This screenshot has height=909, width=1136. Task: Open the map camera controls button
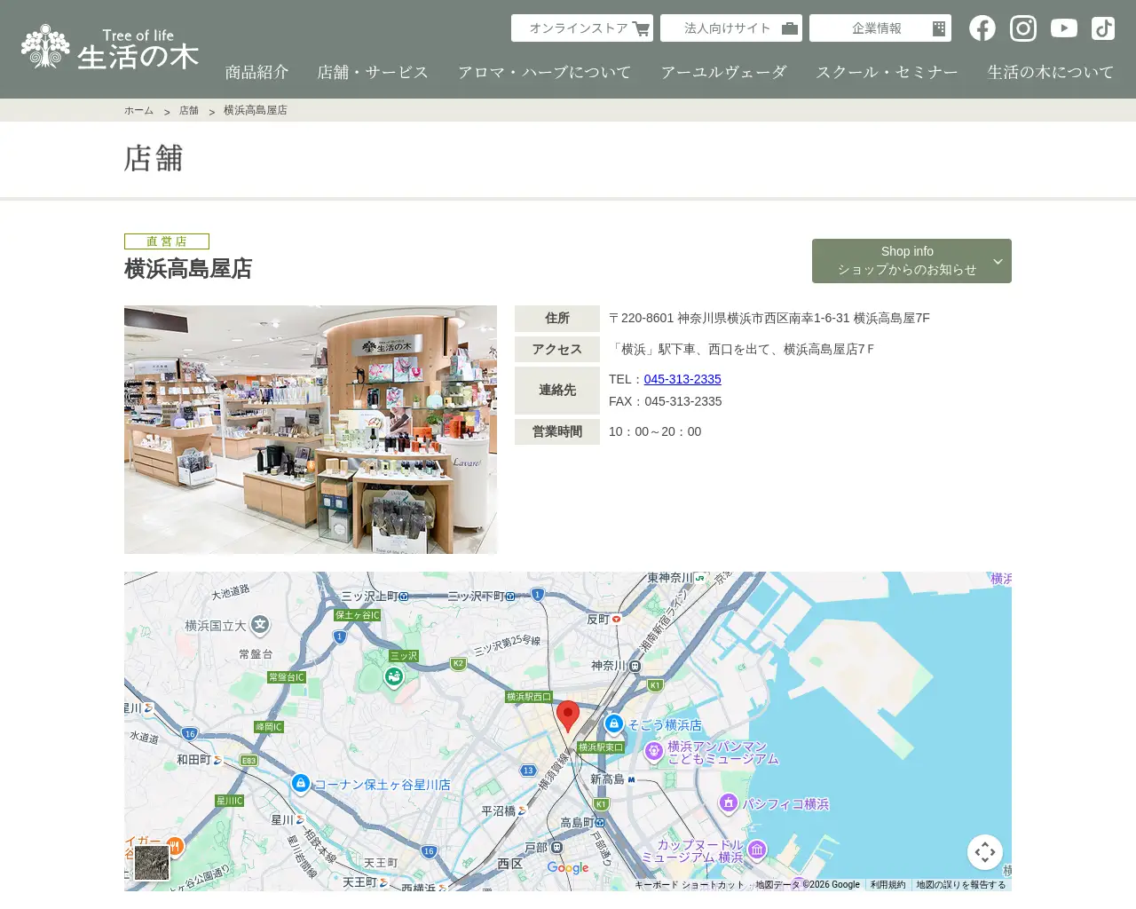tap(985, 853)
